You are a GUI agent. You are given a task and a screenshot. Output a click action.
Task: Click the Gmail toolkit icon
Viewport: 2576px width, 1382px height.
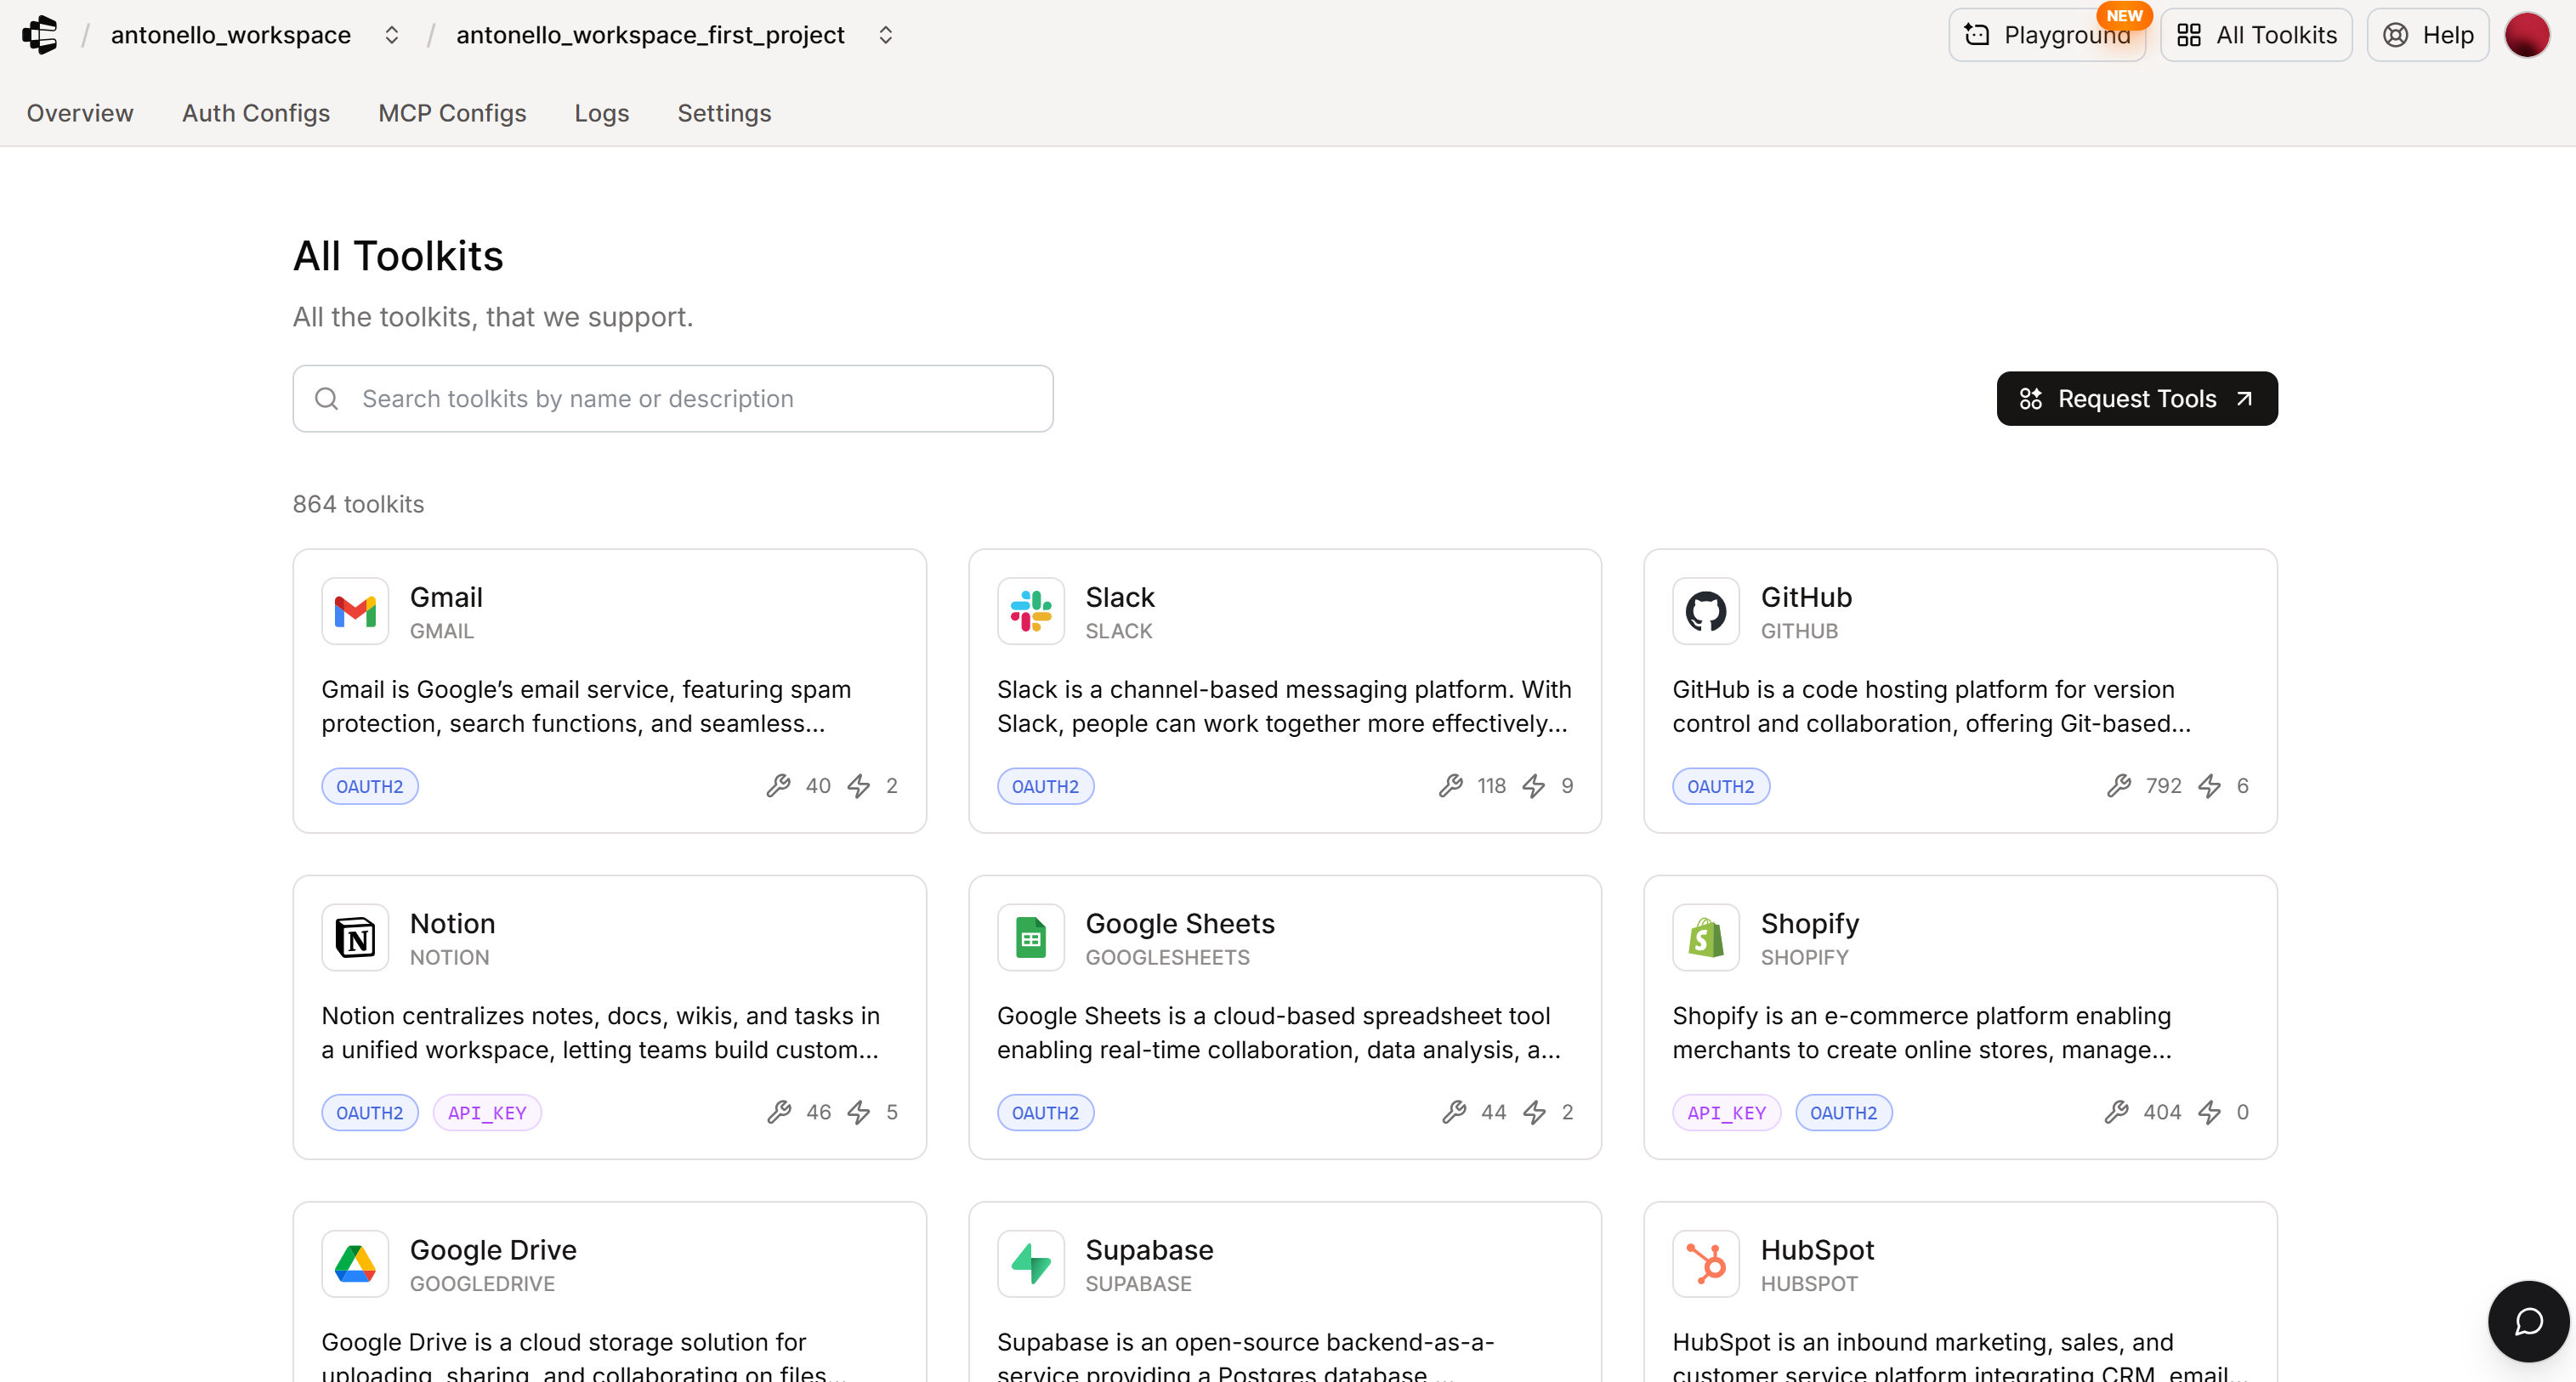(355, 611)
